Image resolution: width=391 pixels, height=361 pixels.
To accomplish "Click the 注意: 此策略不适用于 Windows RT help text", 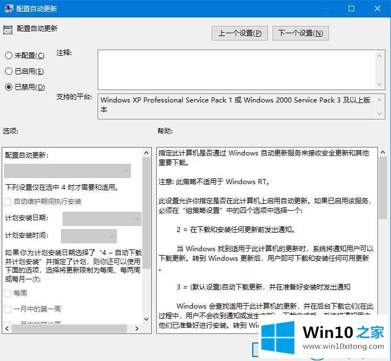I will [x=214, y=182].
